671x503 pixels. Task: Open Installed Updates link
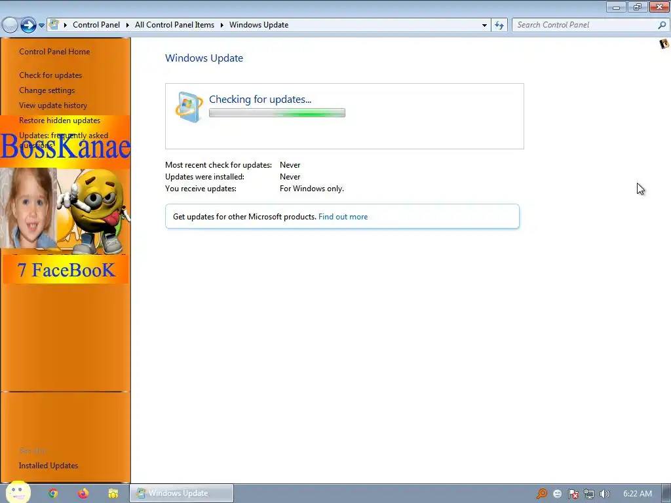coord(48,466)
